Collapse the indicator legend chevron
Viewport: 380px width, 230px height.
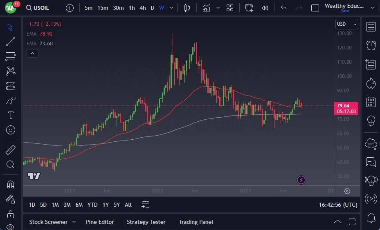32,53
